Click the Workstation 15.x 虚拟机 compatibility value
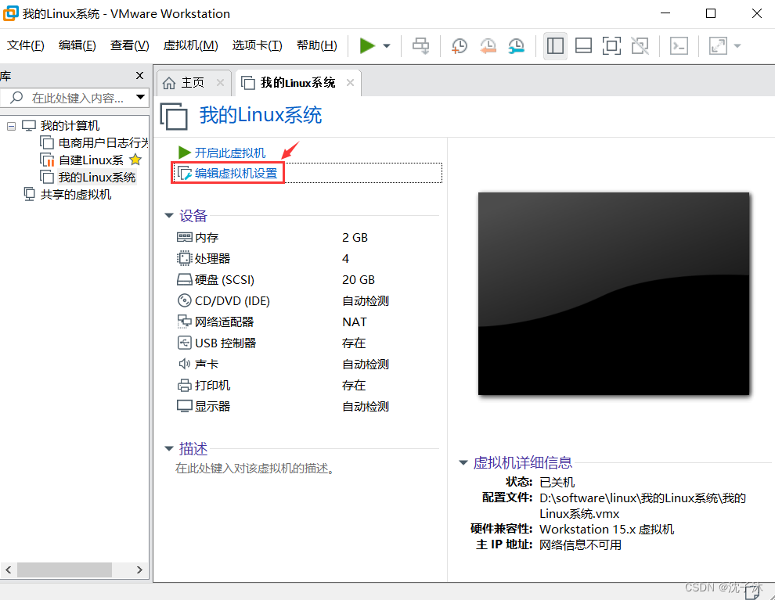 click(x=607, y=529)
